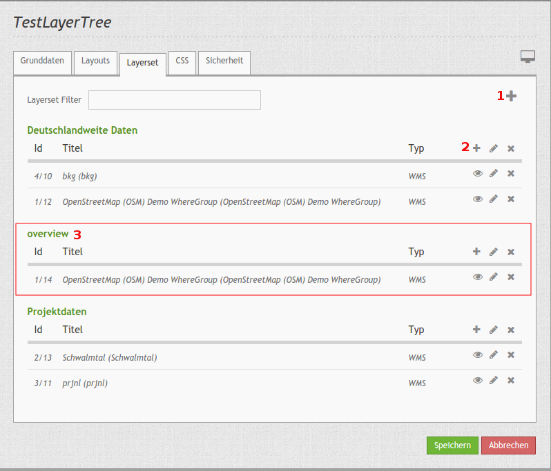The height and width of the screenshot is (471, 551).
Task: Hide the overview OpenStreetMap instance
Action: pos(477,277)
